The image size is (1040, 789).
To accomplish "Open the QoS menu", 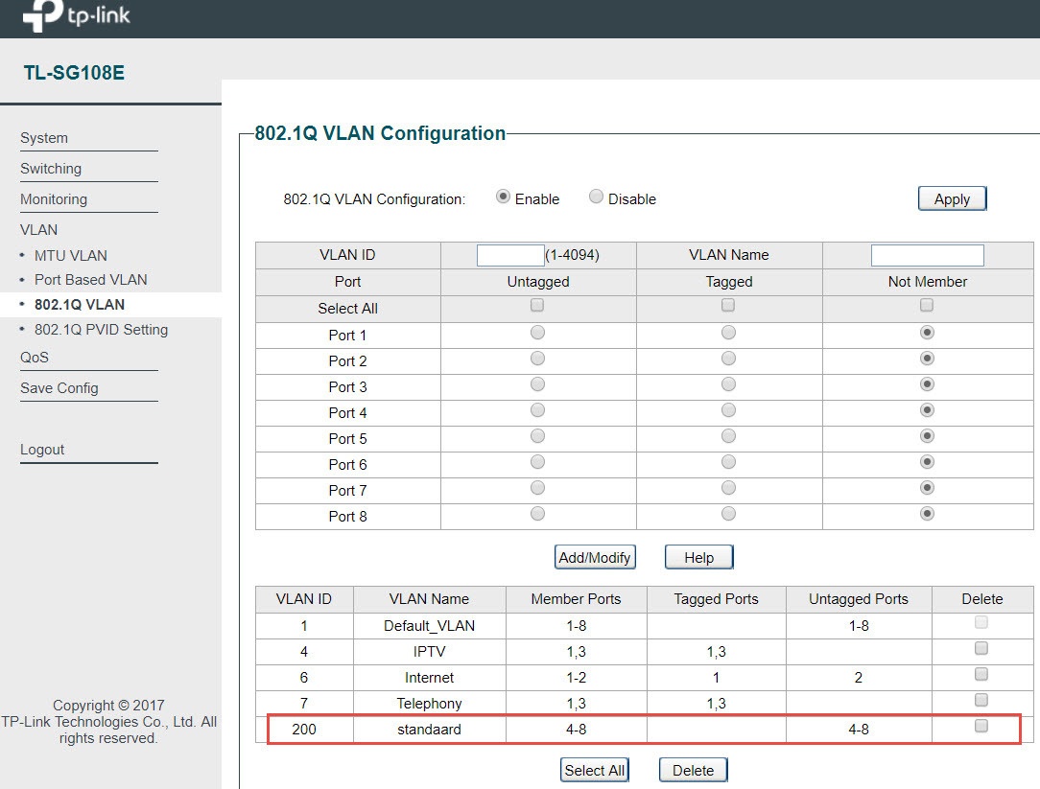I will [35, 358].
